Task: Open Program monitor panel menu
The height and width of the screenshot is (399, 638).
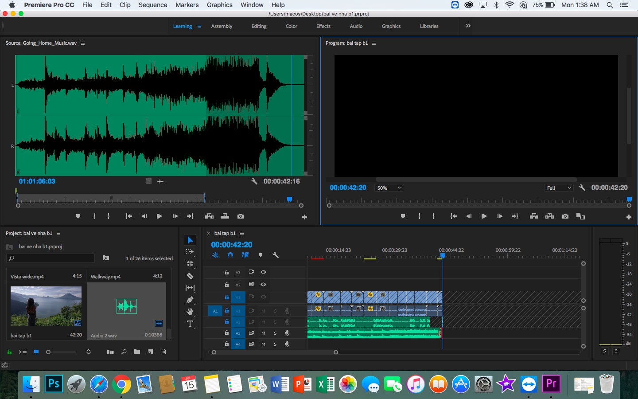Action: pyautogui.click(x=374, y=43)
